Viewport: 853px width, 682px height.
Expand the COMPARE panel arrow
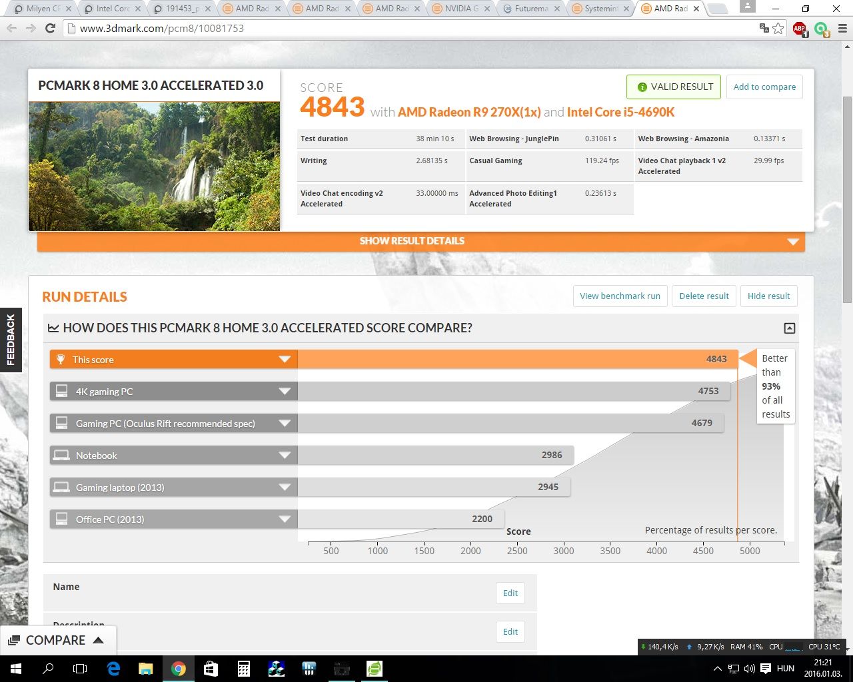coord(99,640)
